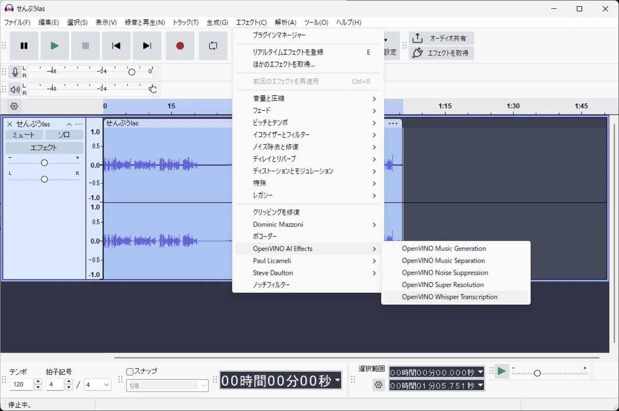The height and width of the screenshot is (411, 619).
Task: Open the トラック menu
Action: pos(185,23)
